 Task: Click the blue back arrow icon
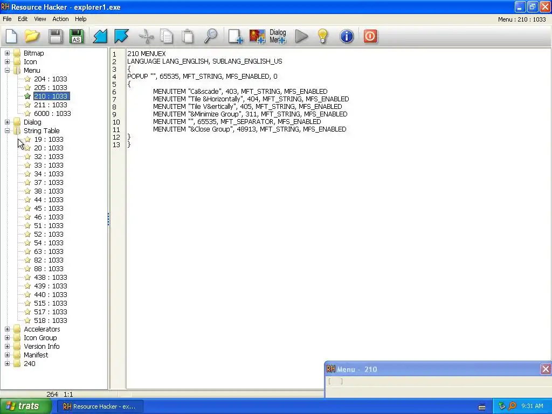(100, 36)
